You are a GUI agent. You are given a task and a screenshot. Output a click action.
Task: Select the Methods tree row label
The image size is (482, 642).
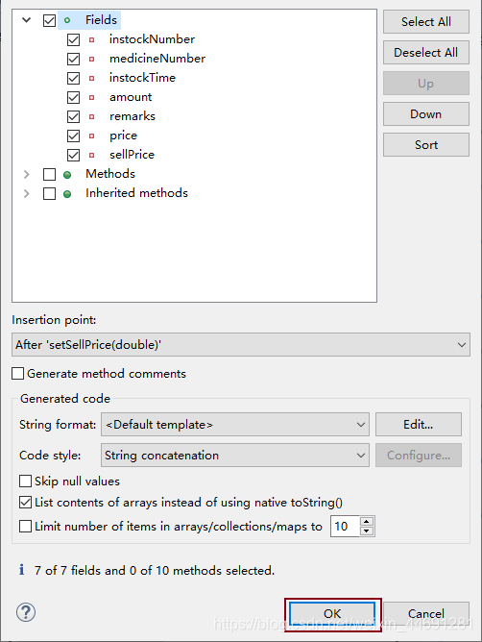110,174
